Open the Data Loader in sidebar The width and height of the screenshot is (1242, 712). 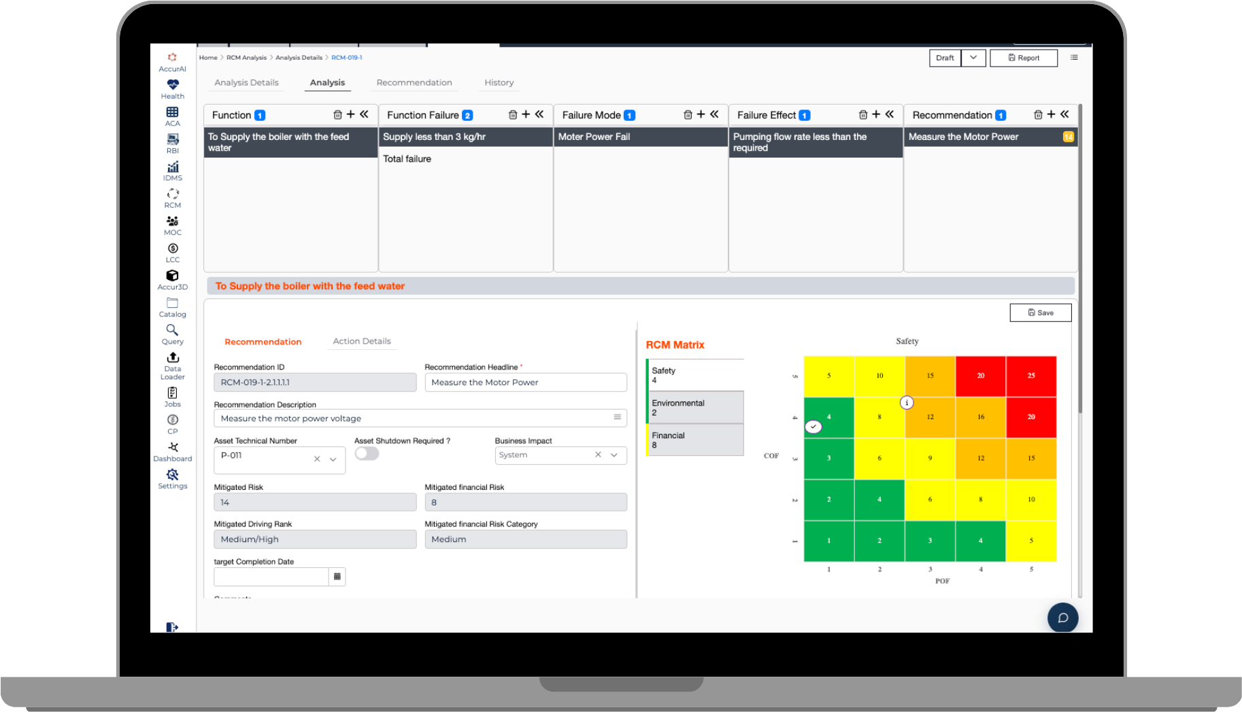[172, 366]
